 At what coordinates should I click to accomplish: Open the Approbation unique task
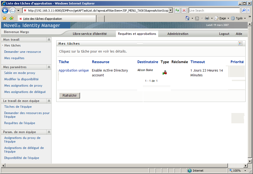point(74,70)
